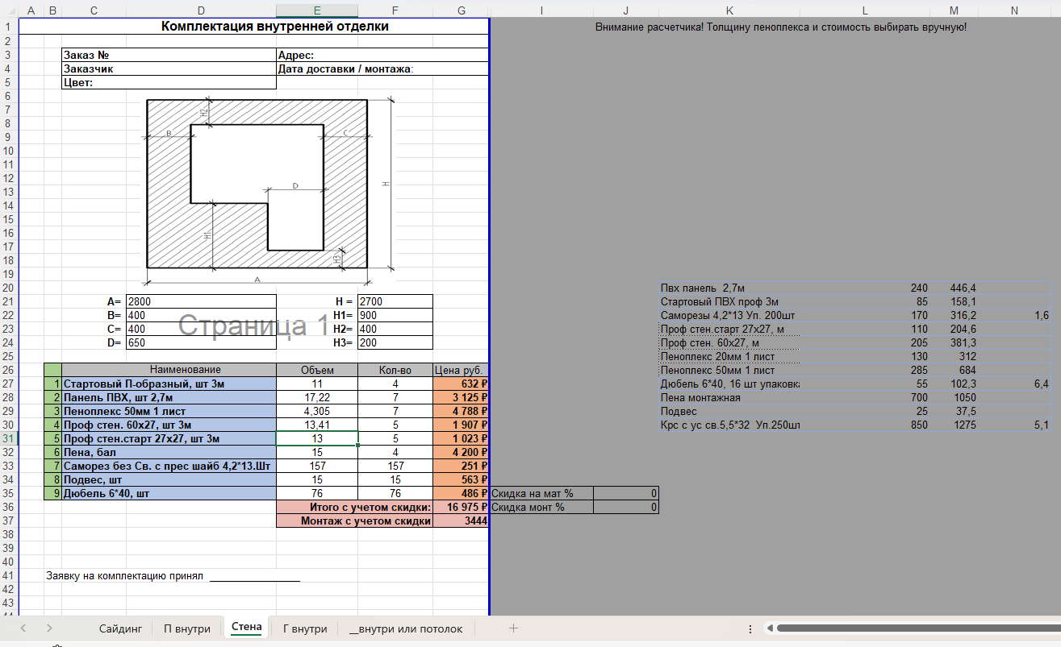Select the Скидка монт % cell
This screenshot has width=1061, height=647.
[541, 507]
